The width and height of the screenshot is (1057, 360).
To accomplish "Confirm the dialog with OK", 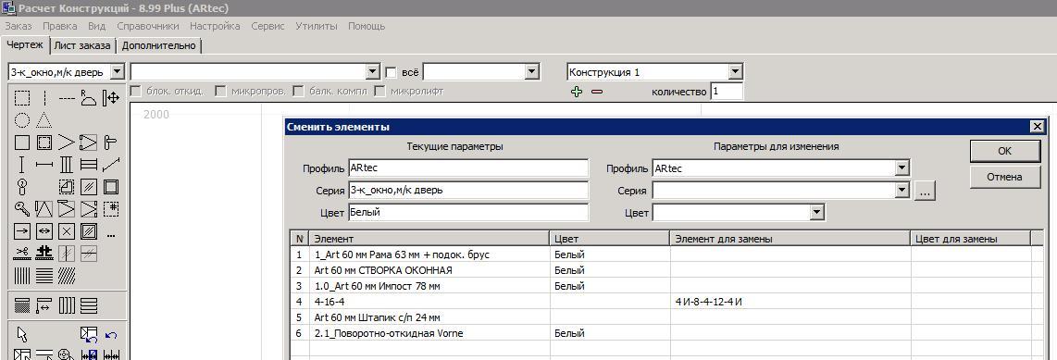I will point(1004,151).
